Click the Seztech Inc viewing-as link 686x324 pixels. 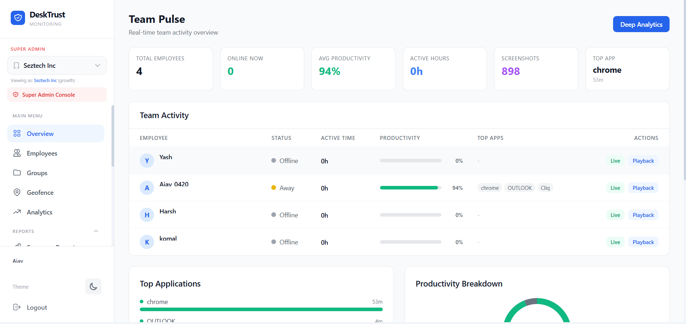coord(45,81)
